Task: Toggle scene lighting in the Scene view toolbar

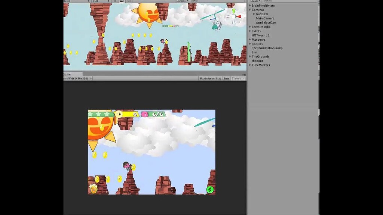Action: pos(114,1)
